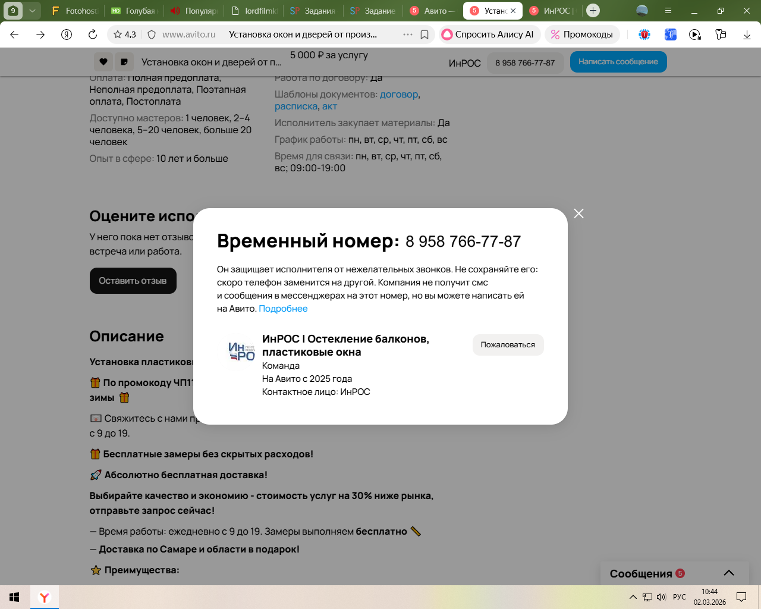Switch the РУС keyboard language indicator
The height and width of the screenshot is (609, 761).
tap(680, 597)
